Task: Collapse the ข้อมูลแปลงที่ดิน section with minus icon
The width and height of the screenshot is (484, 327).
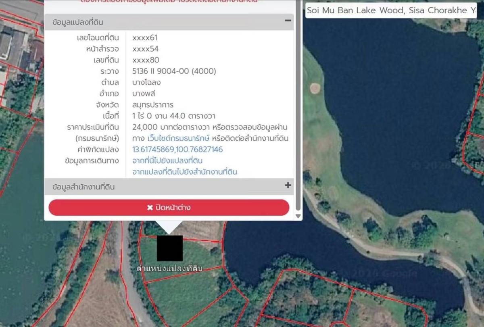Action: 288,21
